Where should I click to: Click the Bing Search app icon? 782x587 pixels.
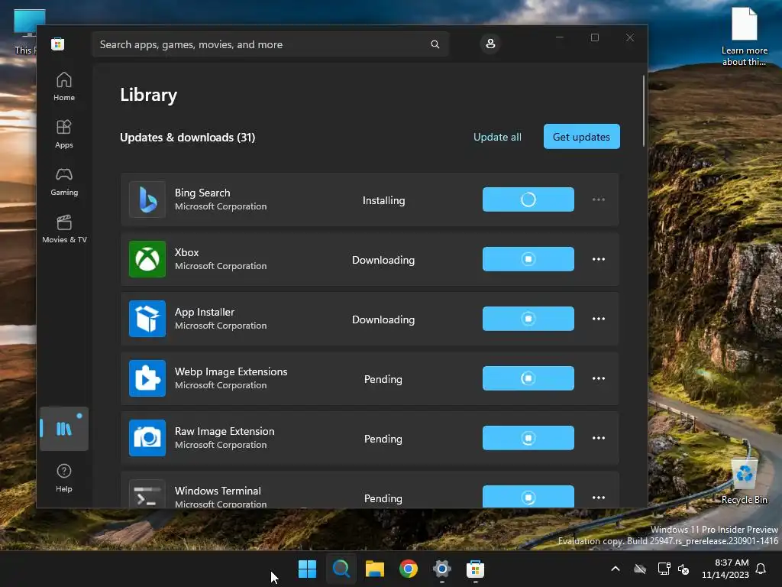[147, 199]
